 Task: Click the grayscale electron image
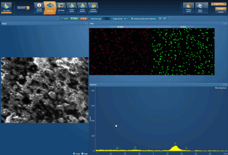point(45,90)
